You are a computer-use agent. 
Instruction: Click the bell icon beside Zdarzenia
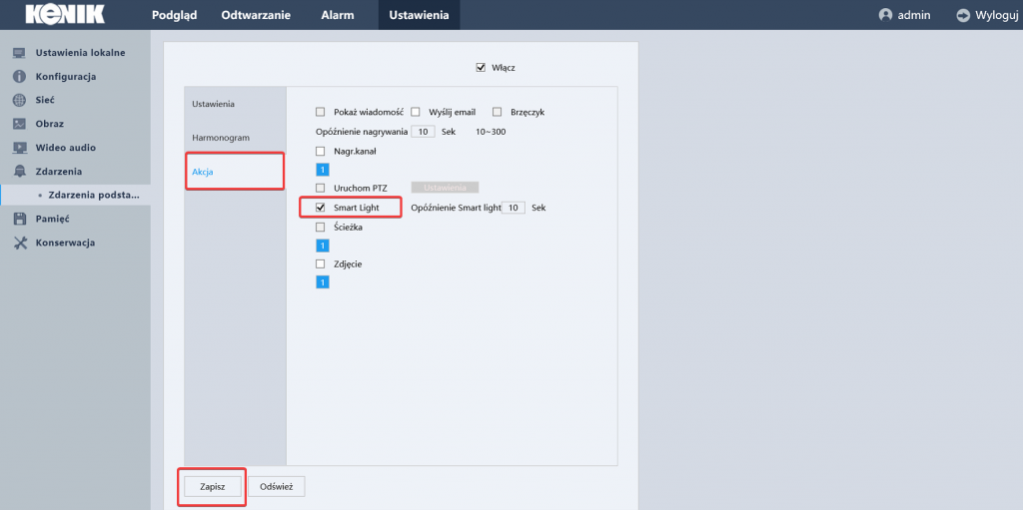[x=18, y=172]
